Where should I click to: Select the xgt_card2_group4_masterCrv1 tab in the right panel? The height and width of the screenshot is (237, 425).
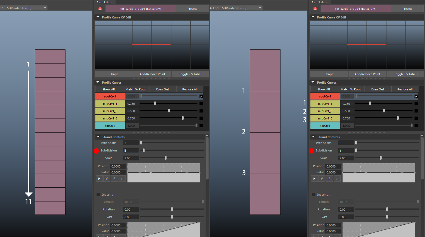355,9
